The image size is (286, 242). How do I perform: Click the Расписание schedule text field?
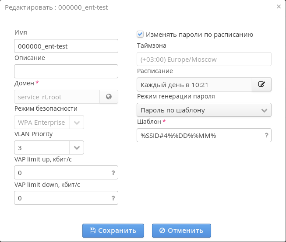tap(194, 84)
